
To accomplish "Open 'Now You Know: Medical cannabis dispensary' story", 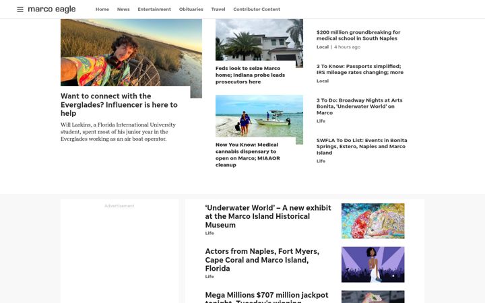I will pos(247,155).
